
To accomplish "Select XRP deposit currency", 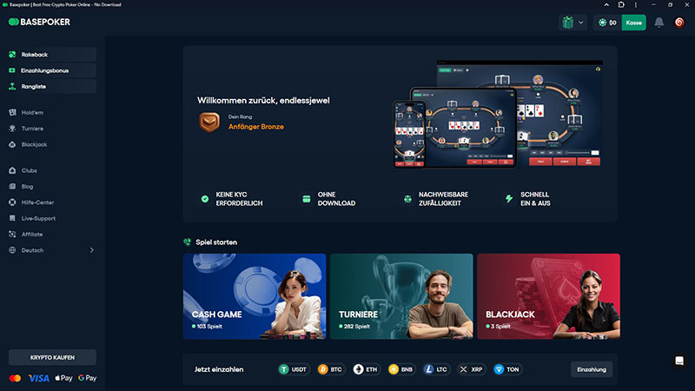I will pyautogui.click(x=471, y=369).
